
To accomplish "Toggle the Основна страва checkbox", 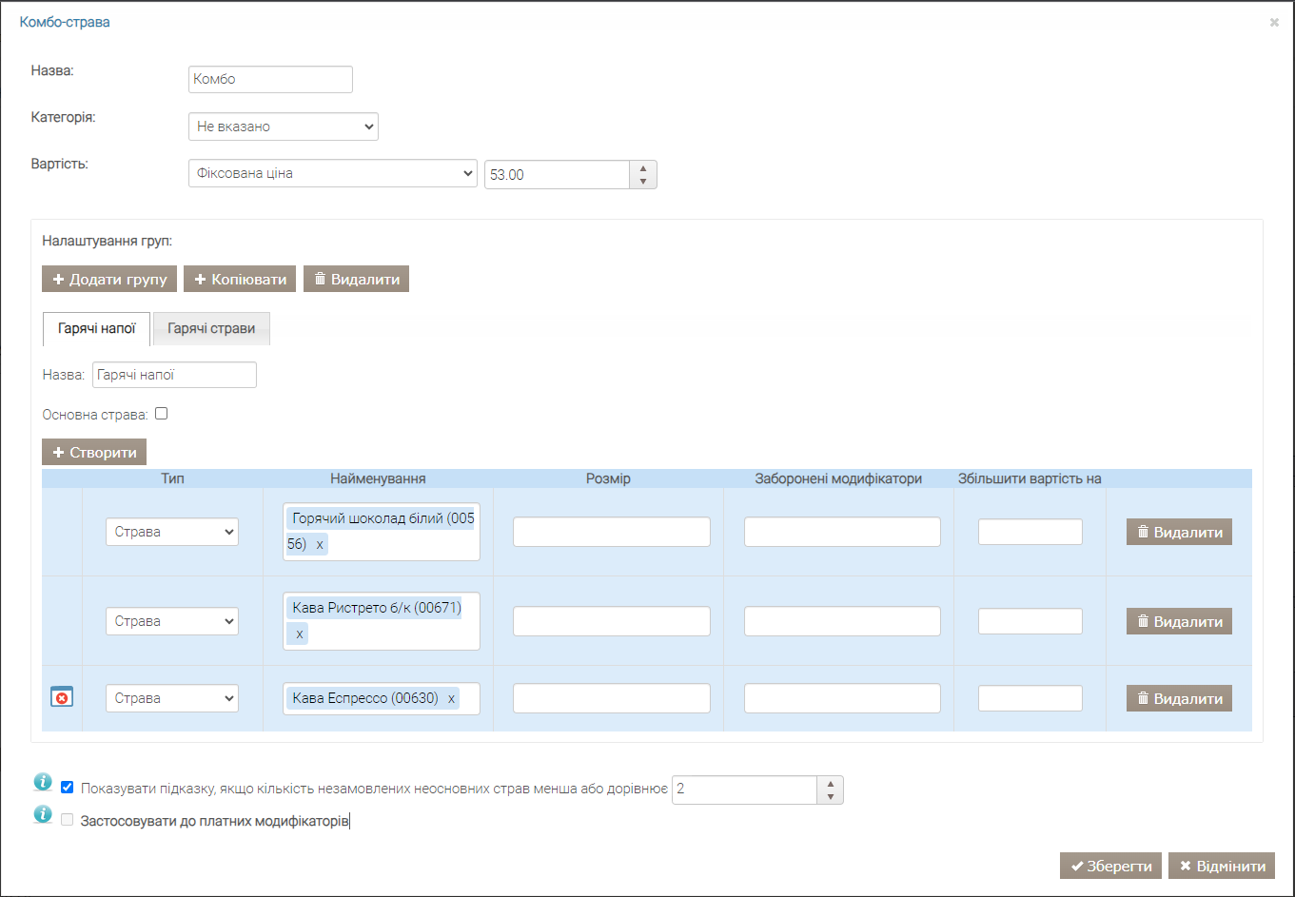I will [x=162, y=414].
